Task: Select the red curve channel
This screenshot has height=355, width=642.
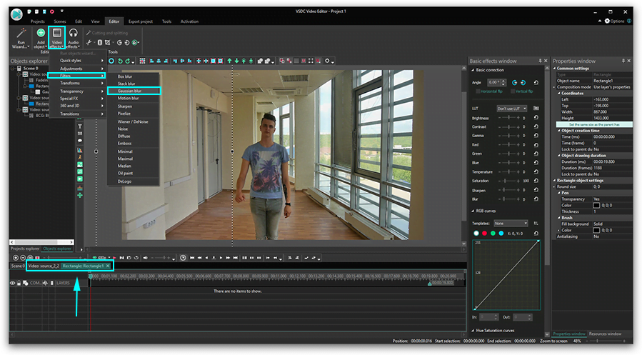Action: [x=484, y=234]
